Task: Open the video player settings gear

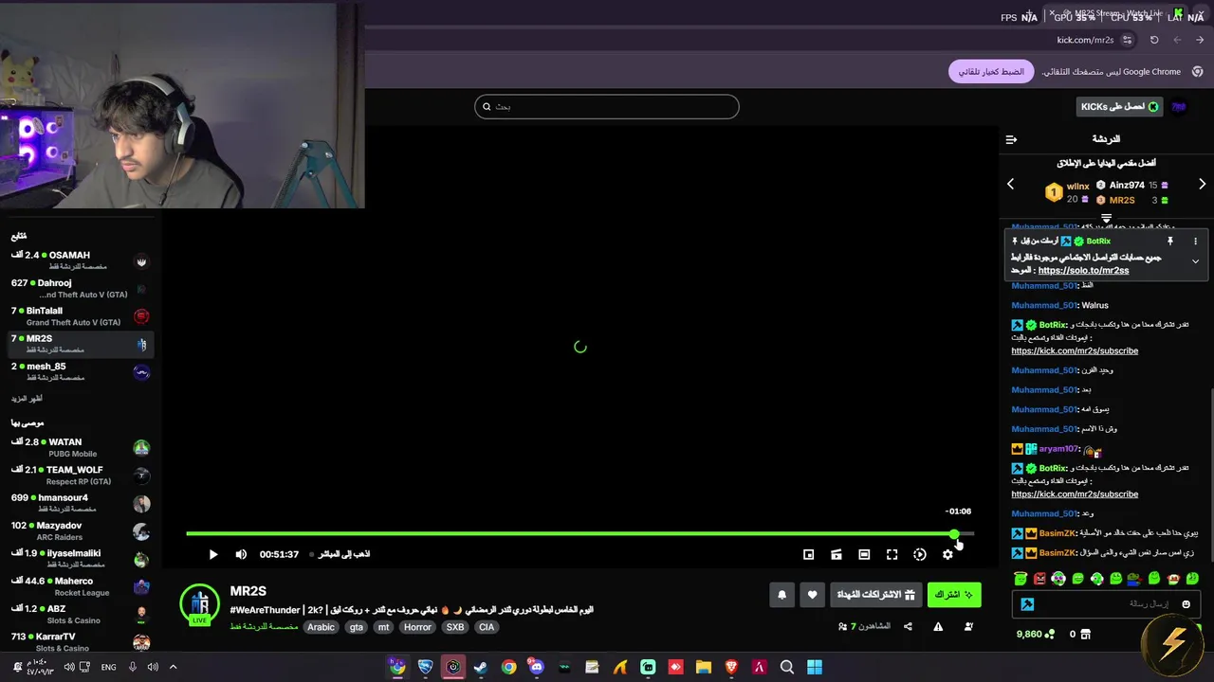Action: pos(947,554)
